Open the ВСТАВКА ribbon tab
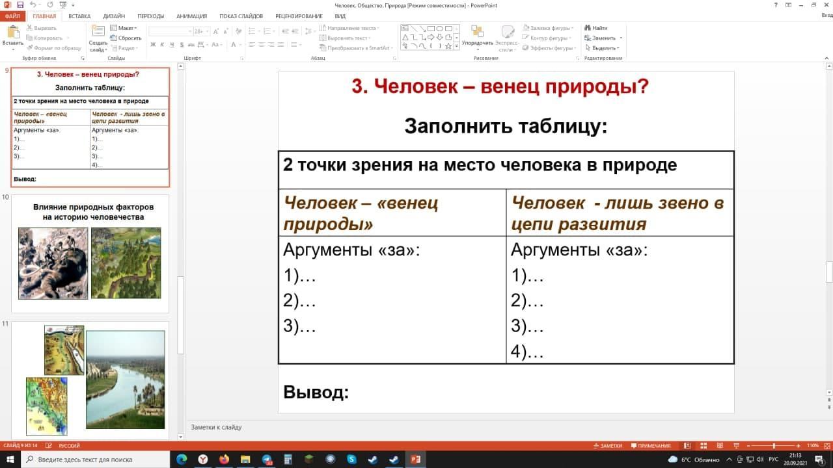The height and width of the screenshot is (468, 833). click(79, 16)
